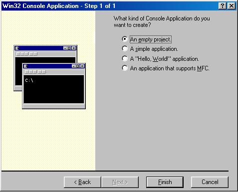Cancel the console application wizard
Screen dimensions: 238x192
point(210,182)
